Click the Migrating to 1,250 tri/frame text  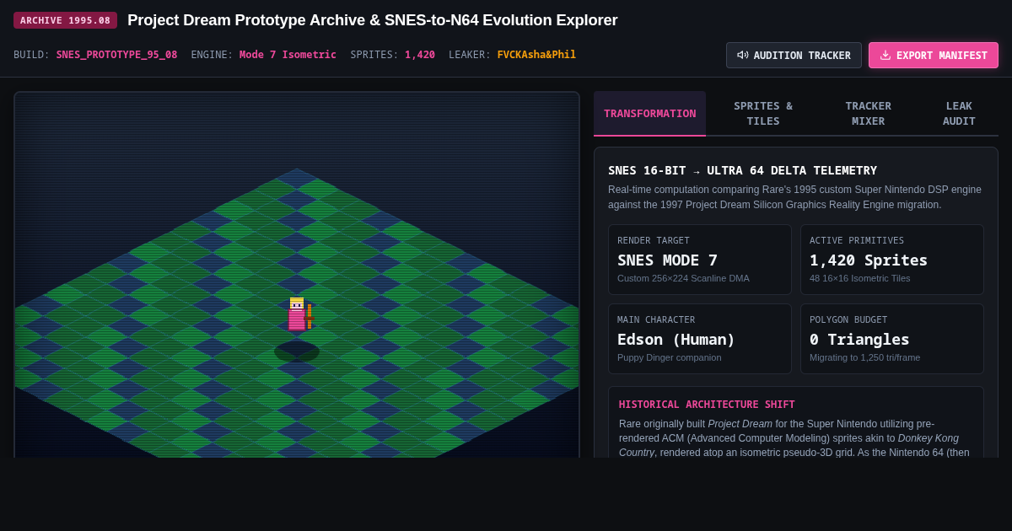click(864, 357)
